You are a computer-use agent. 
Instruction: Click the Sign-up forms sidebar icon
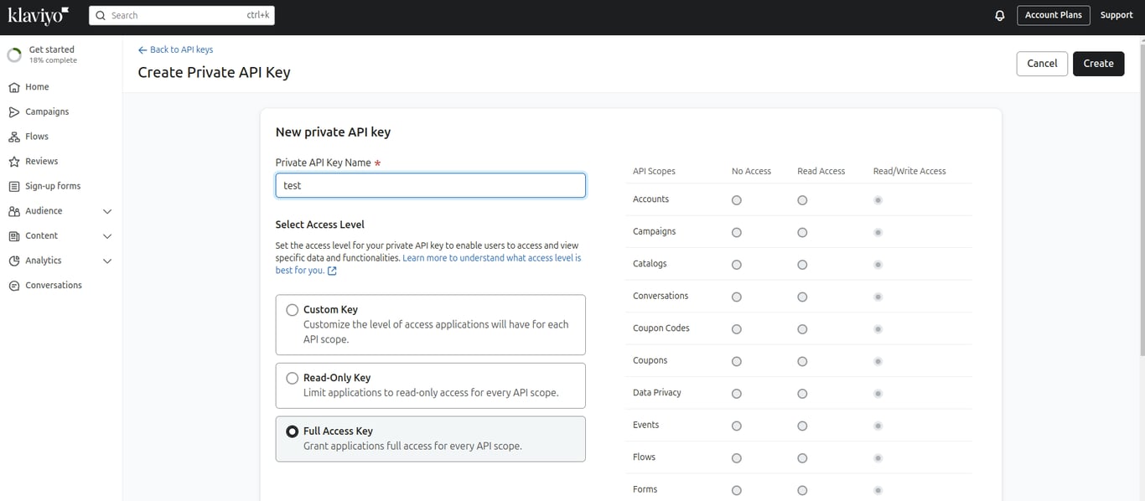14,186
